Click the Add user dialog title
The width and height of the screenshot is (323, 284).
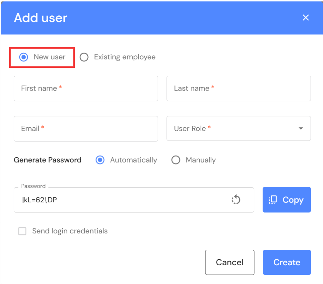[41, 18]
